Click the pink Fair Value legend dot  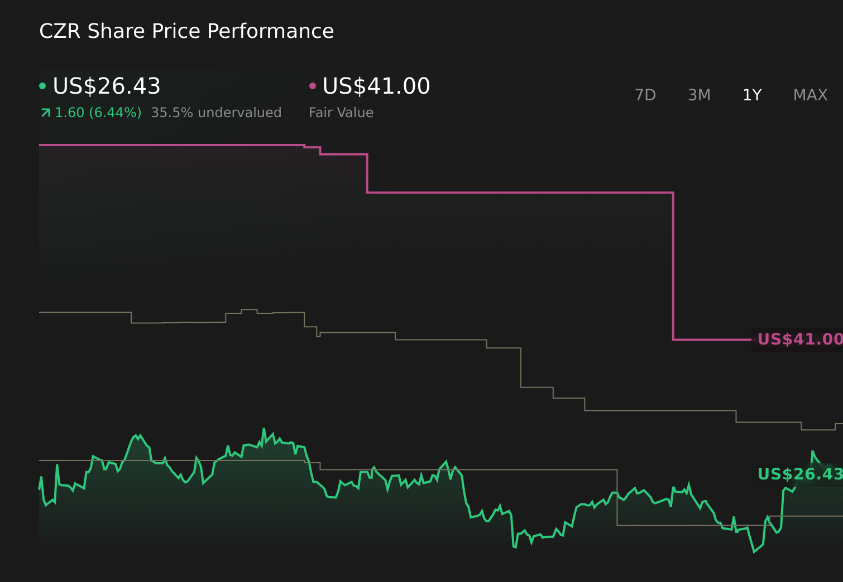tap(313, 85)
